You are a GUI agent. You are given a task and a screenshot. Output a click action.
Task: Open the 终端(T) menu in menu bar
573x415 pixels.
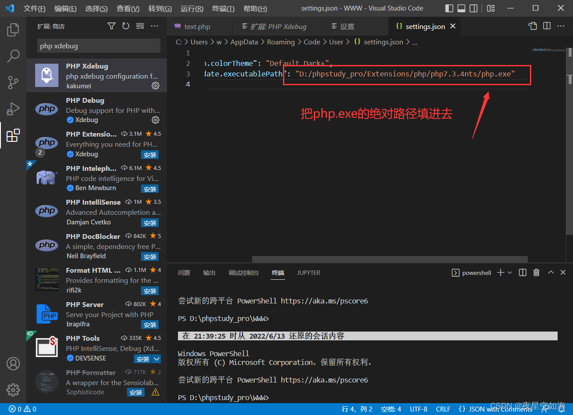[x=223, y=8]
